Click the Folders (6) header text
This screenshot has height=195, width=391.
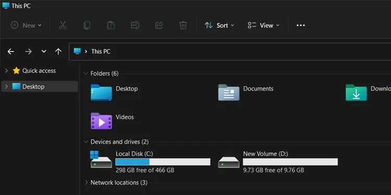point(104,73)
